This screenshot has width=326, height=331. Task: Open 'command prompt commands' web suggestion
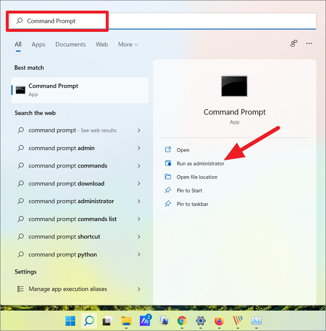[79, 165]
